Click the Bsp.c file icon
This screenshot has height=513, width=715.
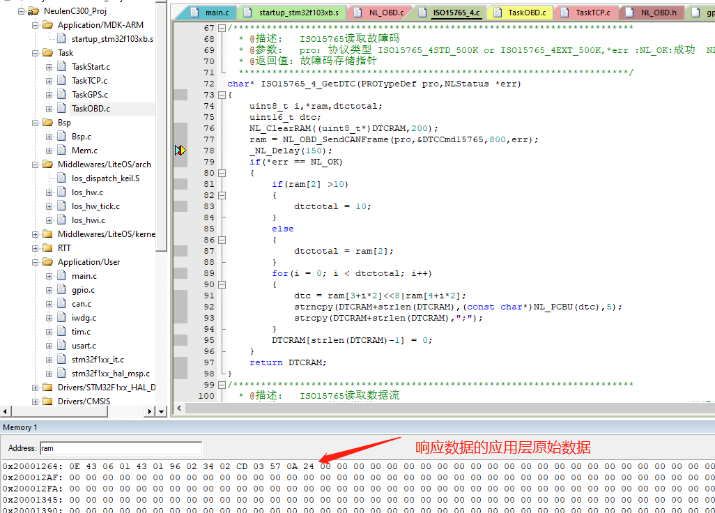pos(61,137)
